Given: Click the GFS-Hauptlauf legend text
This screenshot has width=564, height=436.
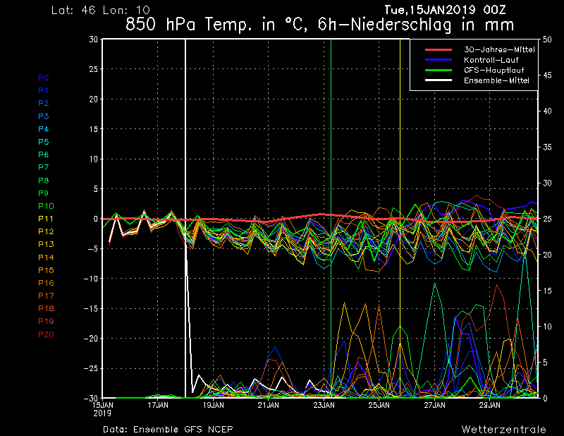Looking at the screenshot, I should tap(494, 71).
